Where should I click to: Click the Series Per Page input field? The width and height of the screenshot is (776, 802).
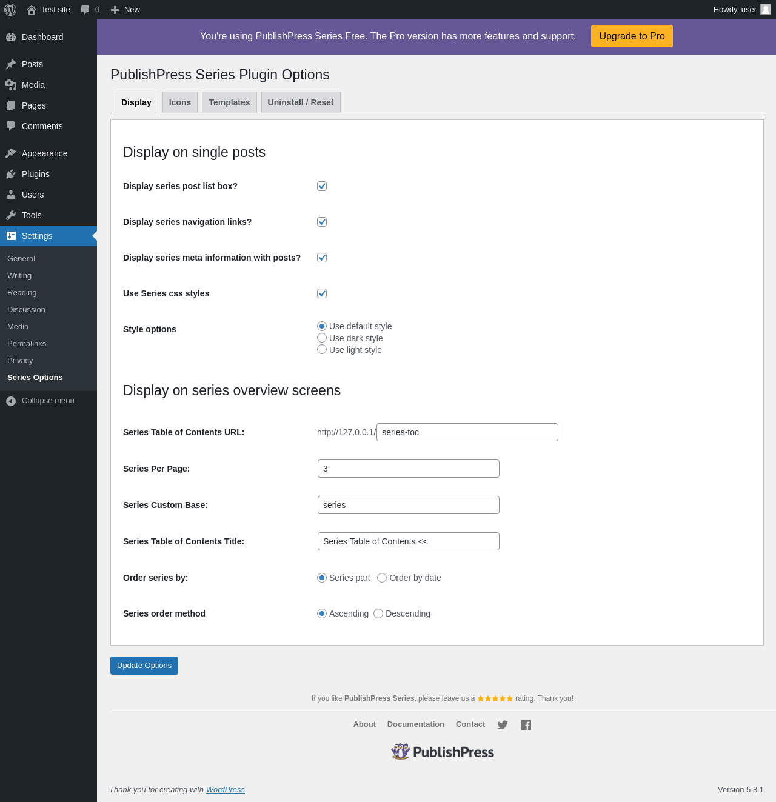coord(409,469)
